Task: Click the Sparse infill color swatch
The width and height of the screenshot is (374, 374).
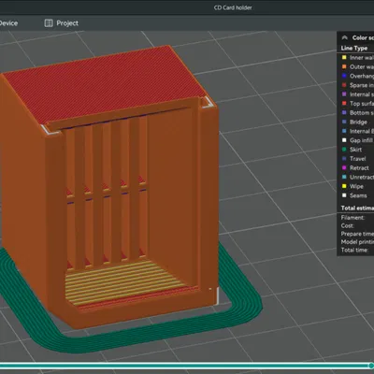Action: click(x=344, y=85)
